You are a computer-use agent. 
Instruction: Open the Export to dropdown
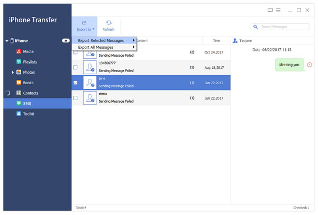84,26
